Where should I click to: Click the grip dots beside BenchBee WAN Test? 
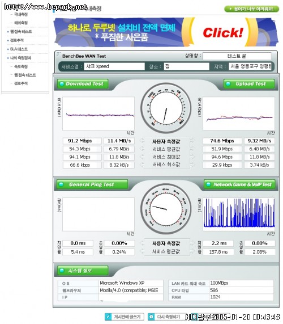[59, 54]
